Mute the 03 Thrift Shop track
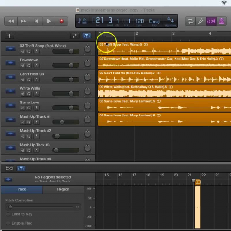 (x=23, y=51)
